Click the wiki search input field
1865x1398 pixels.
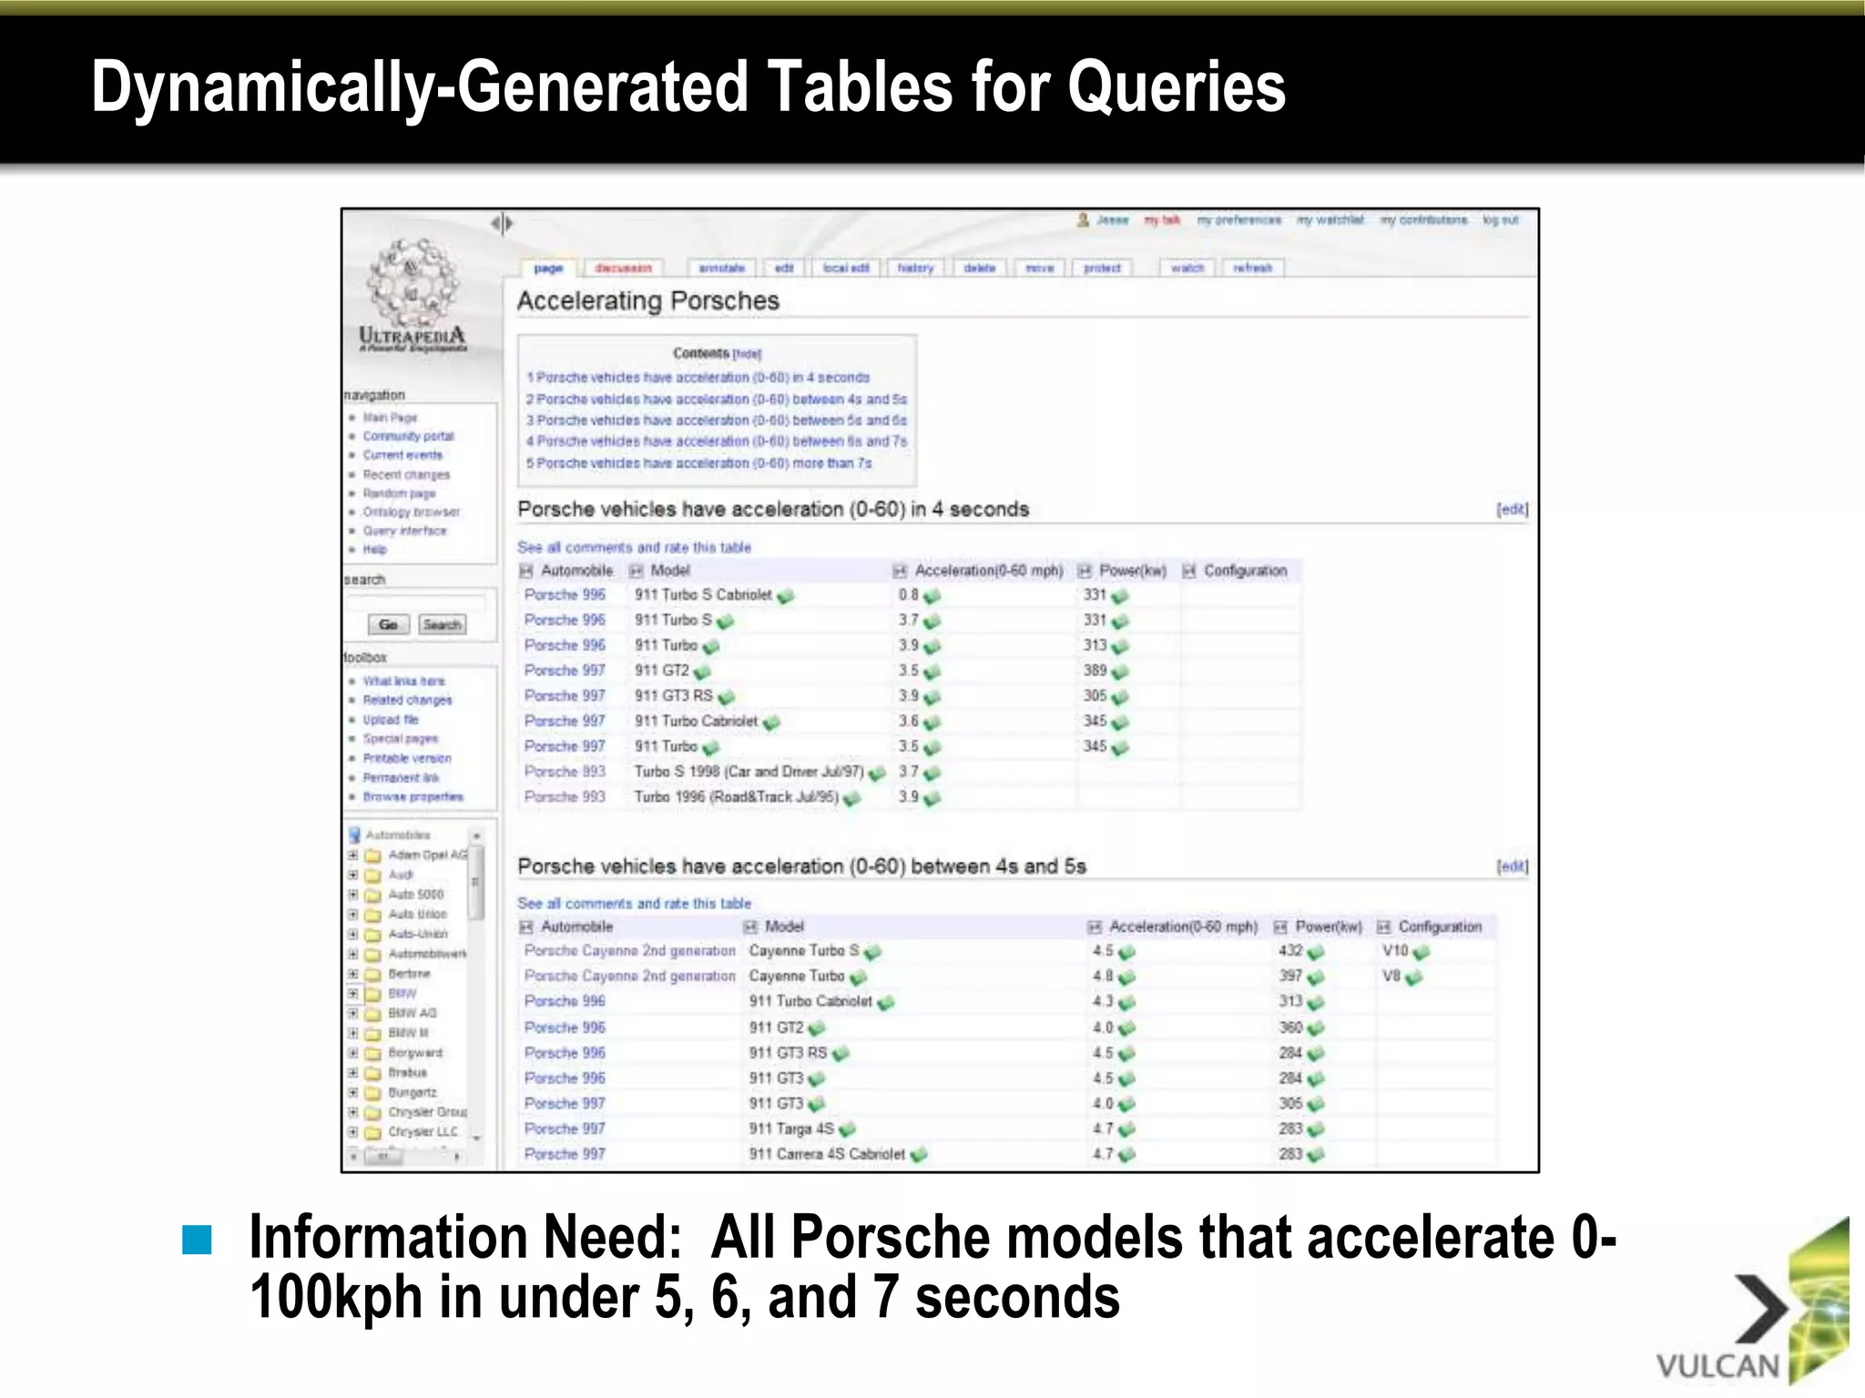[416, 603]
